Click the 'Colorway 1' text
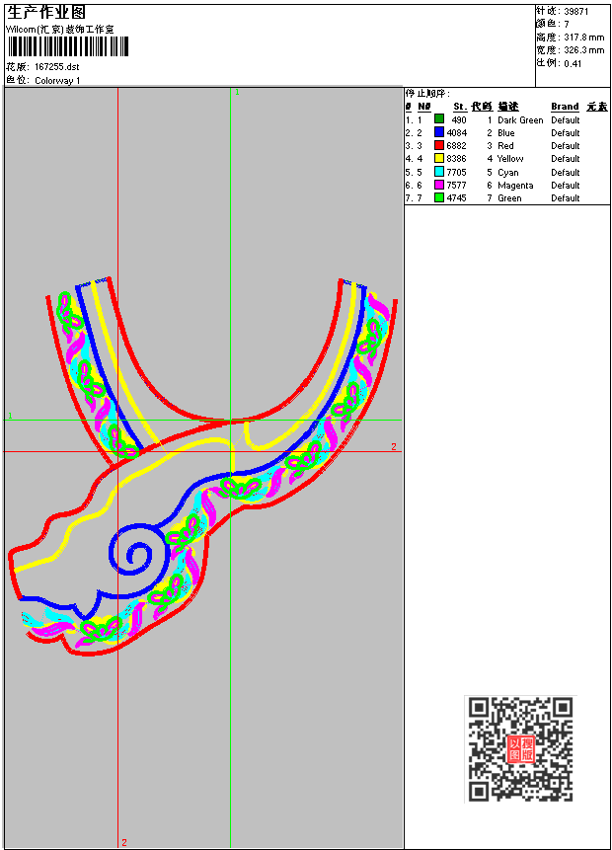This screenshot has width=612, height=850. (57, 81)
